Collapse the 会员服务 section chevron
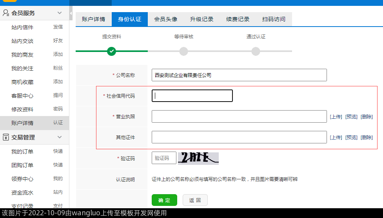 pyautogui.click(x=60, y=13)
